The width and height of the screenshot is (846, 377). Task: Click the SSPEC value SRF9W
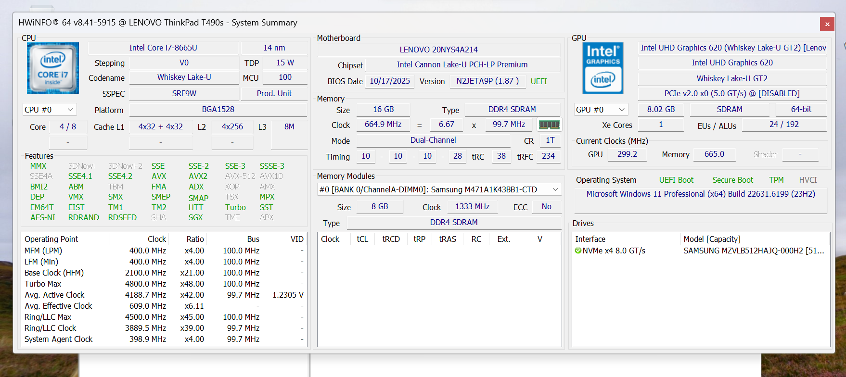pos(184,93)
